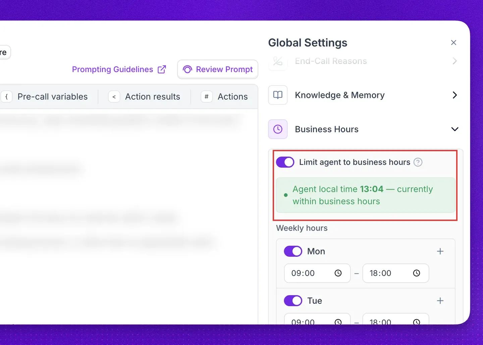Click the agent local time status message
The height and width of the screenshot is (345, 483).
(x=366, y=195)
